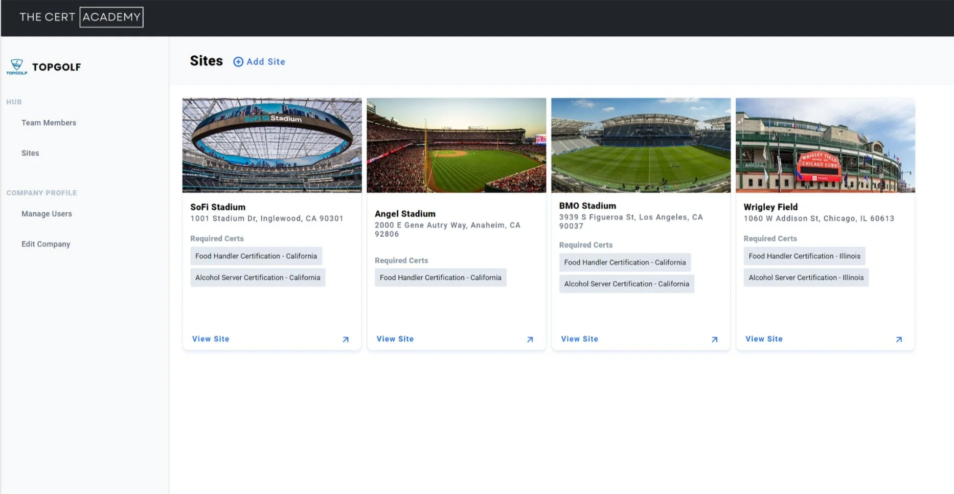This screenshot has height=494, width=954.
Task: Click the arrow icon on the Angel Stadium card
Action: pyautogui.click(x=530, y=340)
